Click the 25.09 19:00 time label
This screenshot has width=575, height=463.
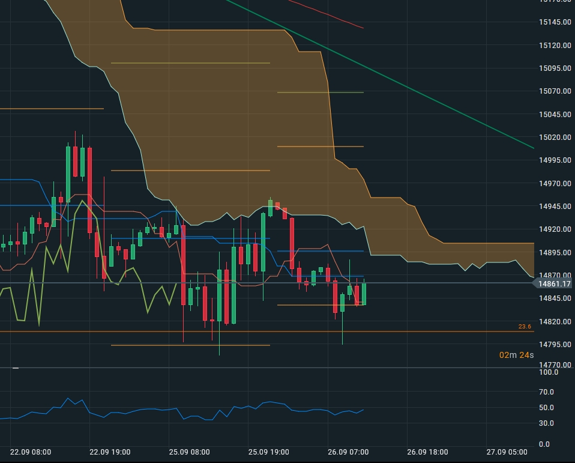pos(269,452)
